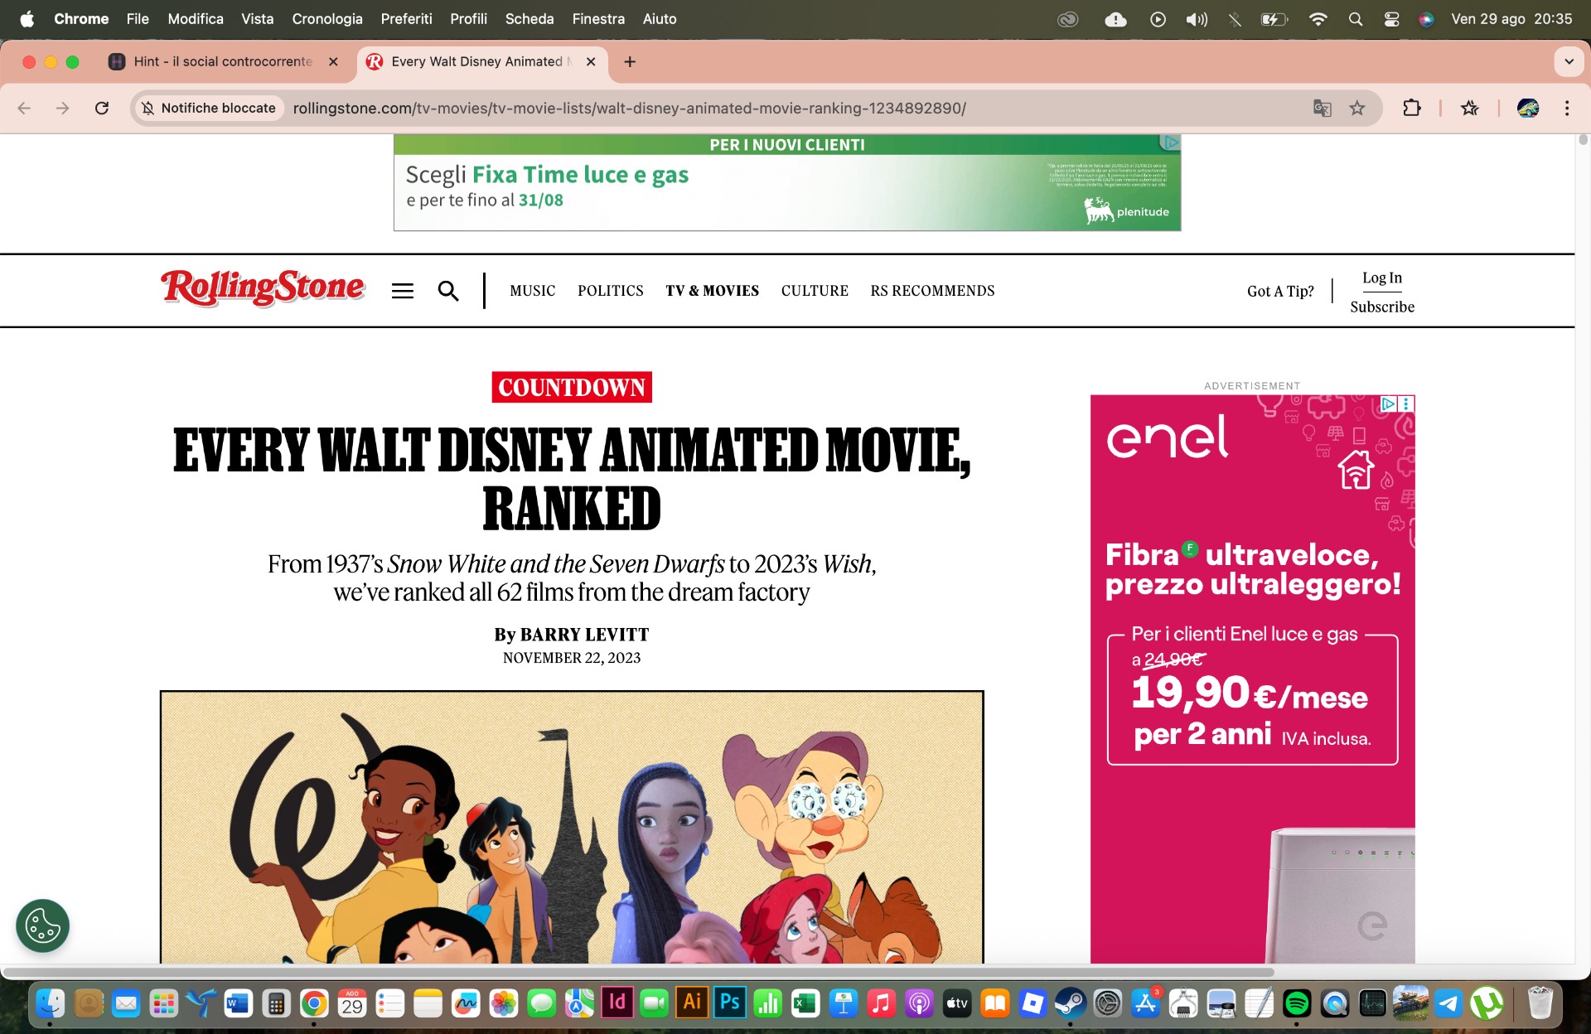
Task: Open cookie preferences floating button
Action: tap(42, 925)
